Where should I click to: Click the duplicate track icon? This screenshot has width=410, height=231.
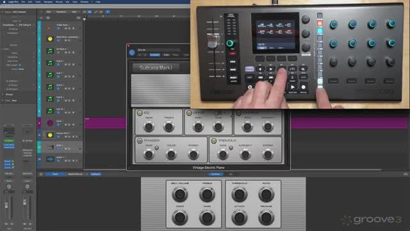coord(48,18)
